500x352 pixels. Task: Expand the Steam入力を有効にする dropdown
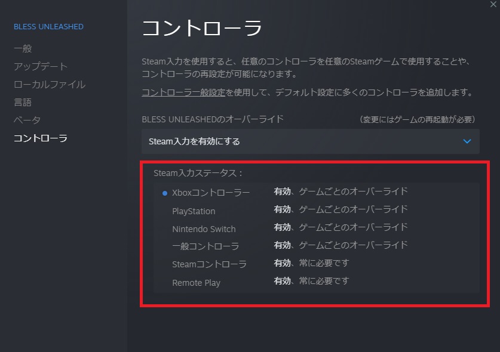[x=310, y=141]
